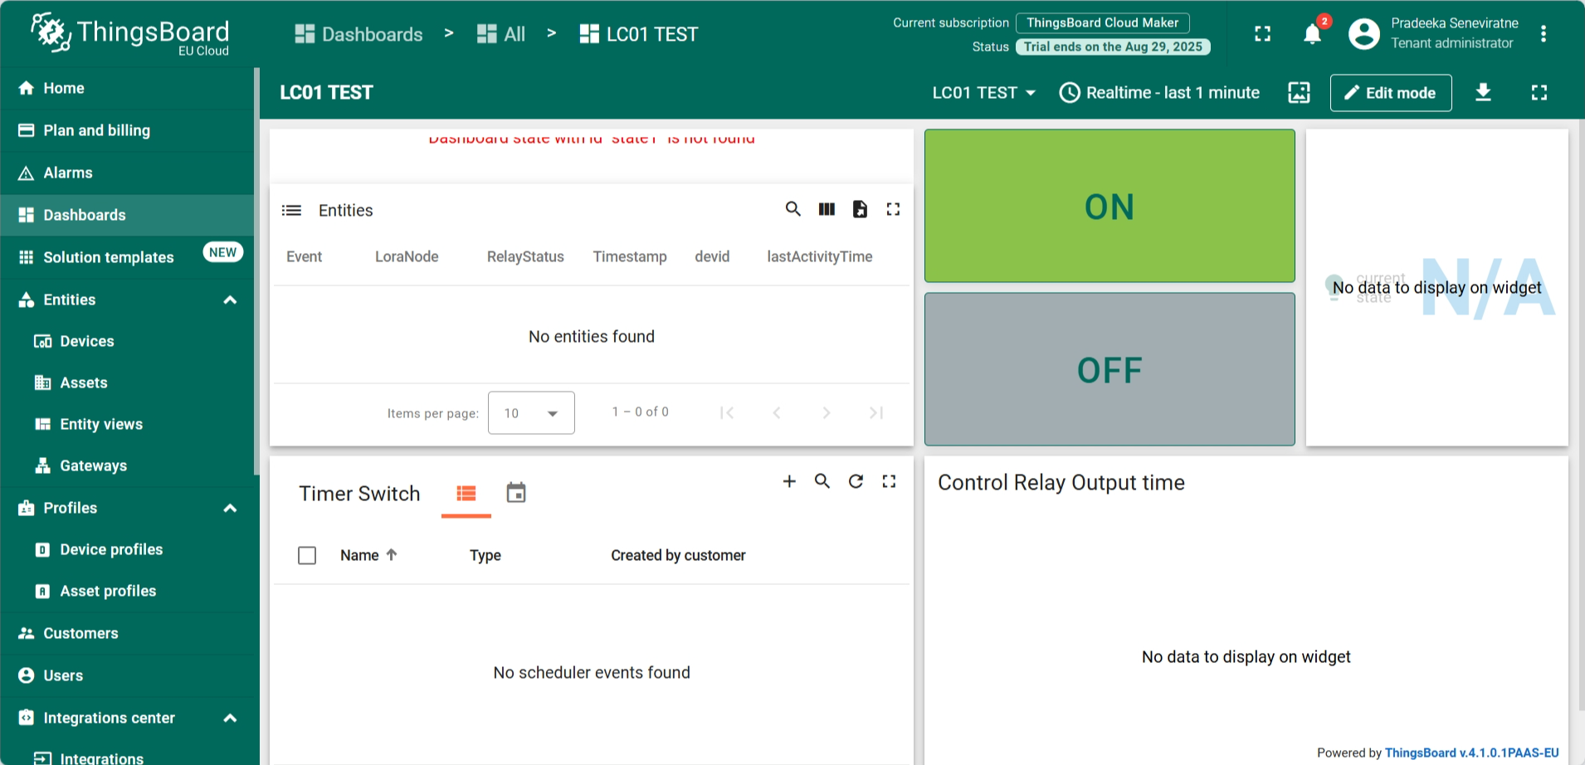Open the update dashboard image icon
Viewport: 1585px width, 765px height.
pyautogui.click(x=1299, y=93)
